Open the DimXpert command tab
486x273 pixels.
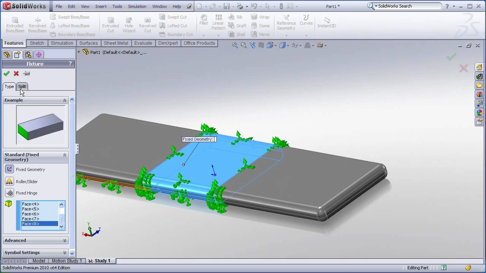coord(168,43)
